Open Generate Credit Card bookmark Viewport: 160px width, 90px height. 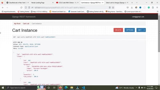[77, 11]
